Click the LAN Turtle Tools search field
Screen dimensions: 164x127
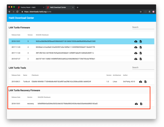tap(143, 67)
